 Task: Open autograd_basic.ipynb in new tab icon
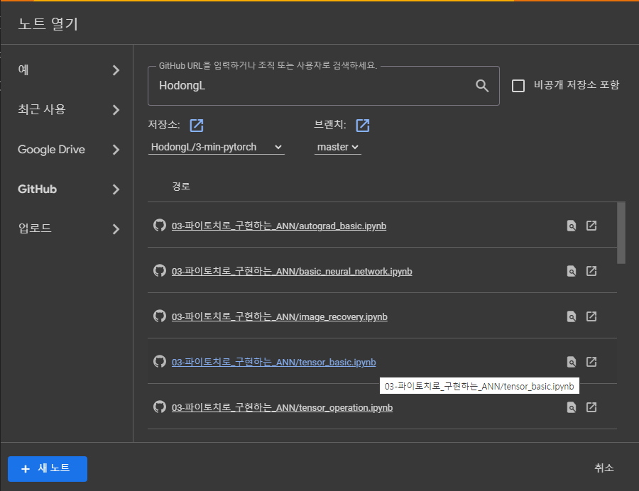point(591,226)
